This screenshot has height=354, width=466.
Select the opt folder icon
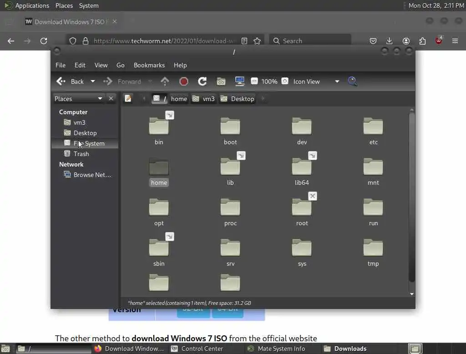[159, 207]
